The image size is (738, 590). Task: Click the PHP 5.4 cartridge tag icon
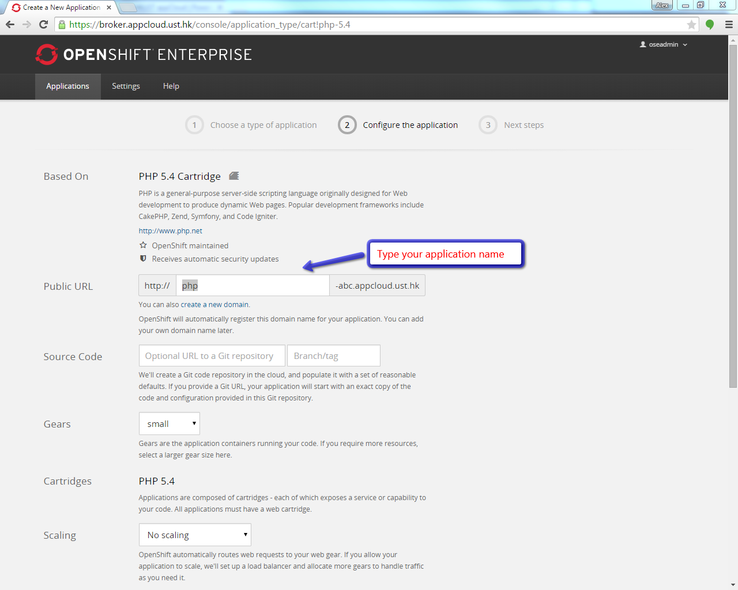click(x=234, y=176)
